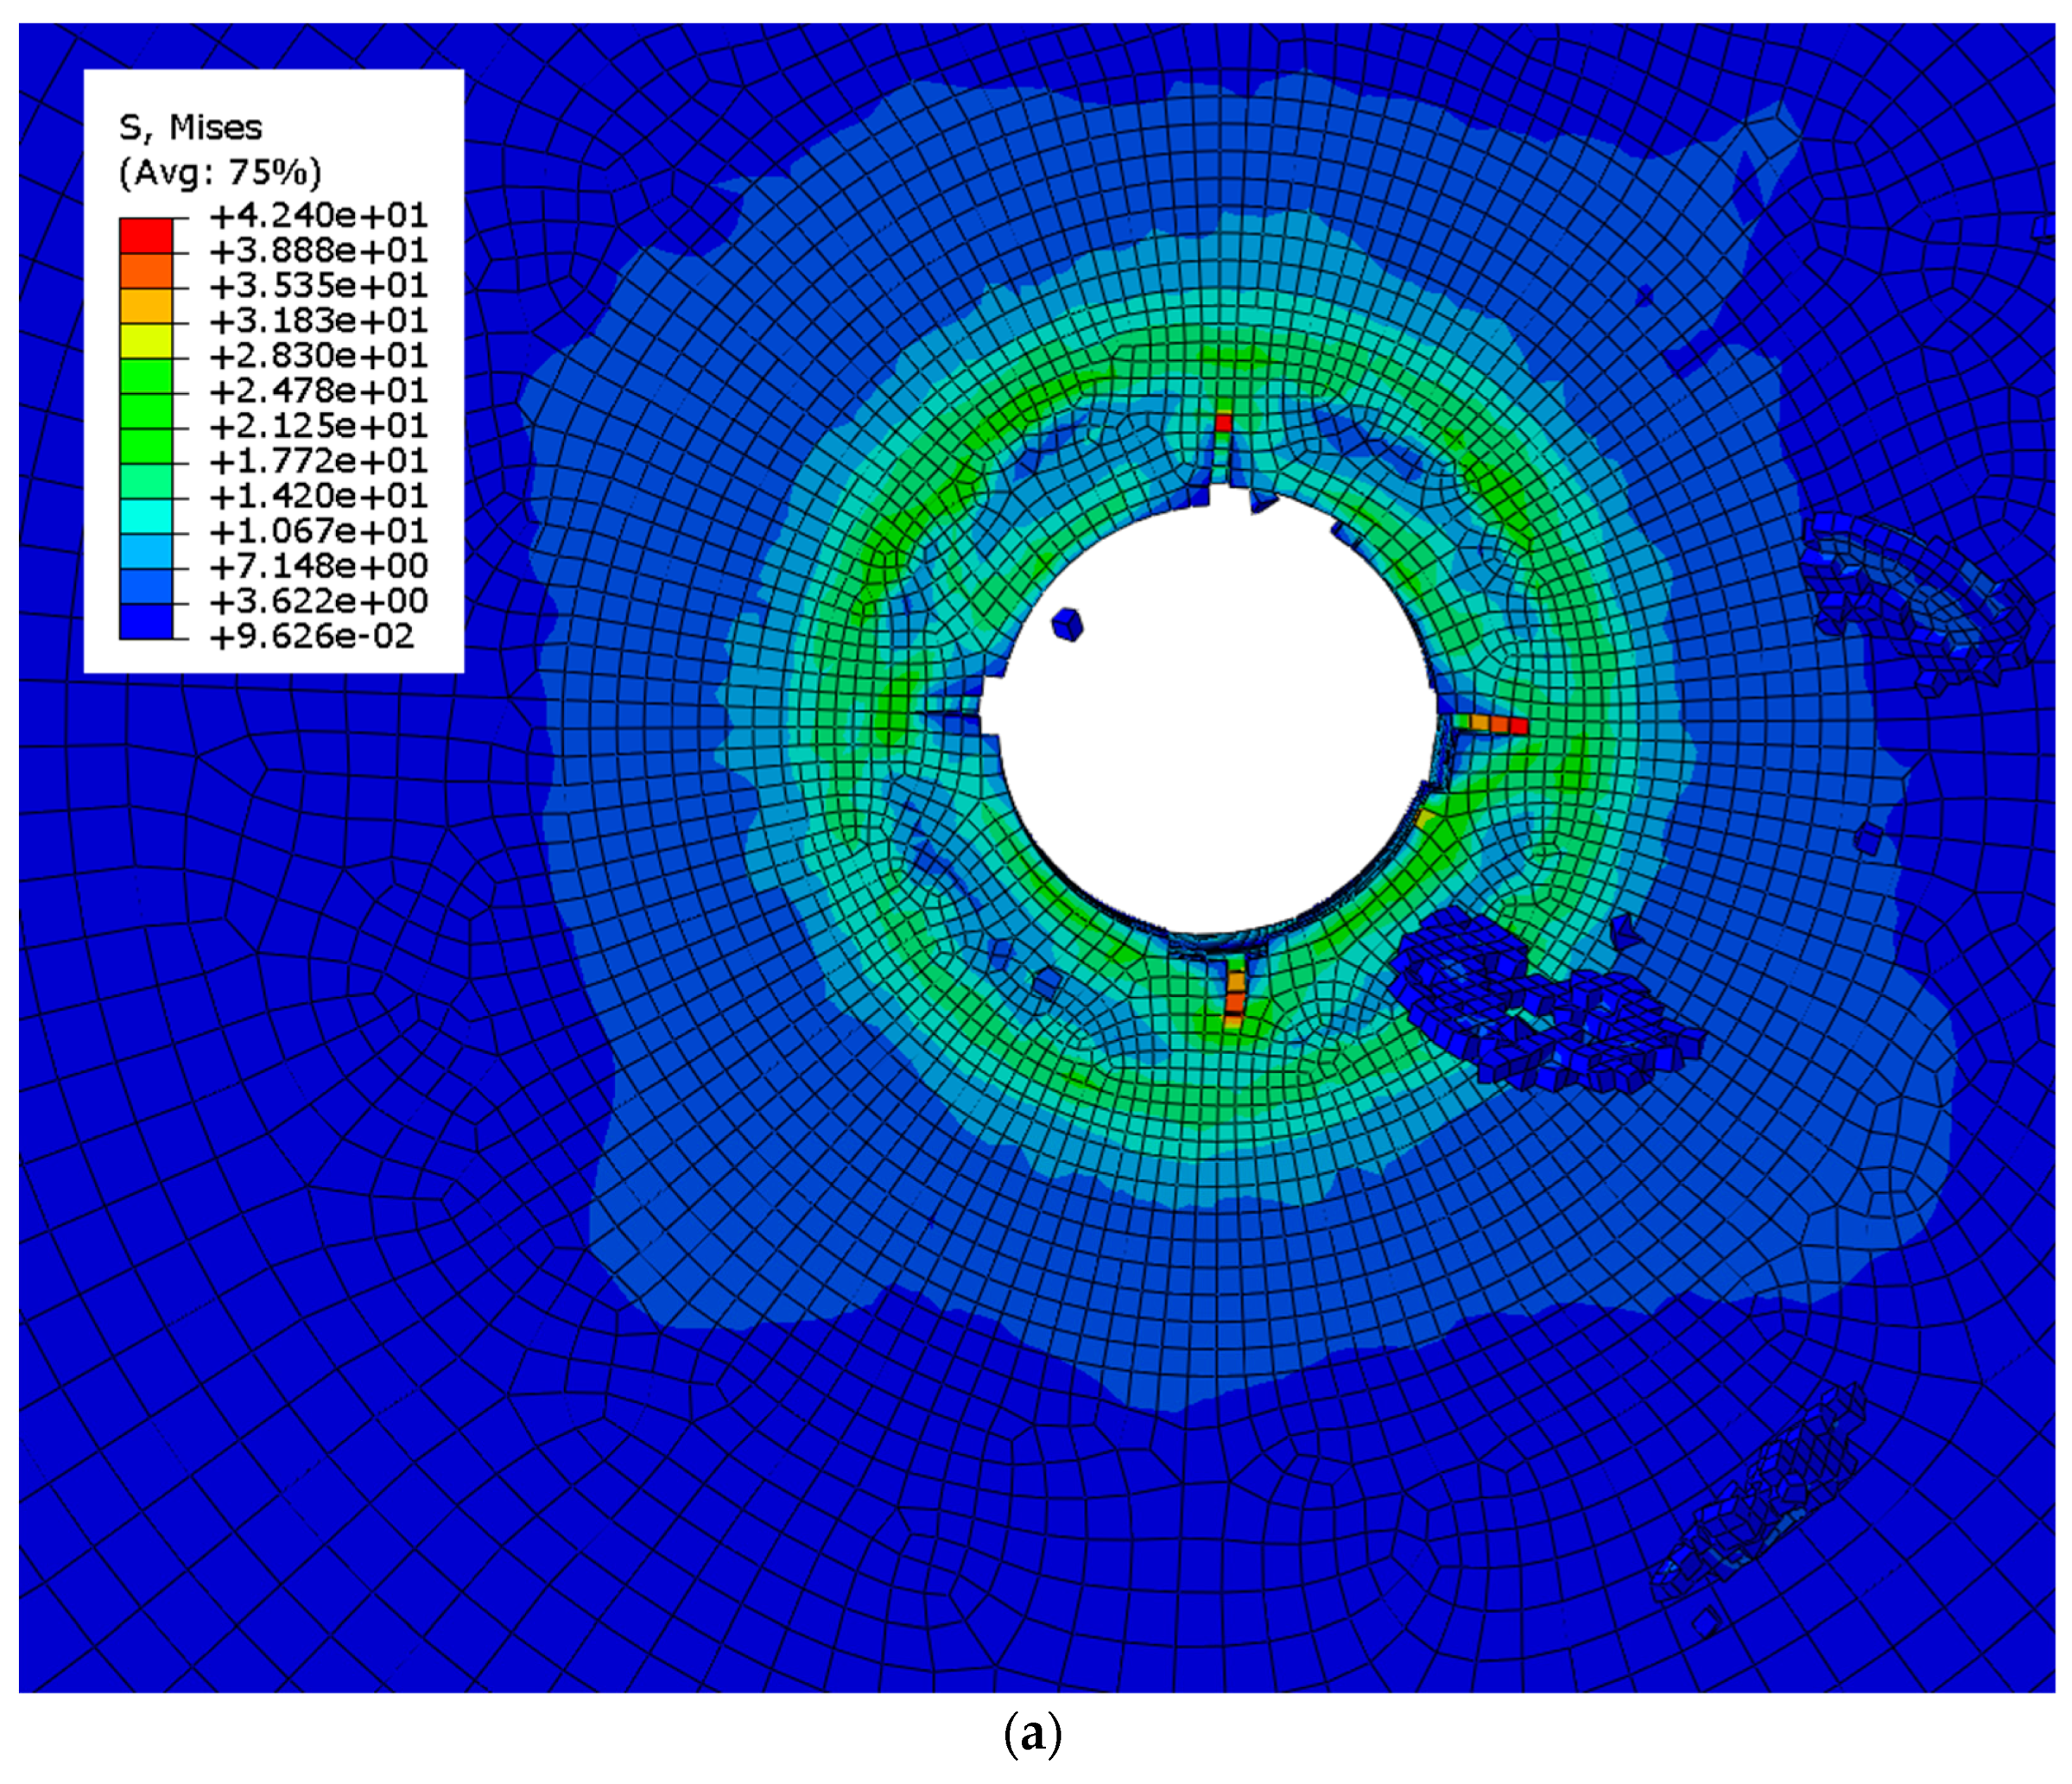Screen dimensions: 2072x1784
Task: Click the +2.830e+01 legend value
Action: pos(318,356)
